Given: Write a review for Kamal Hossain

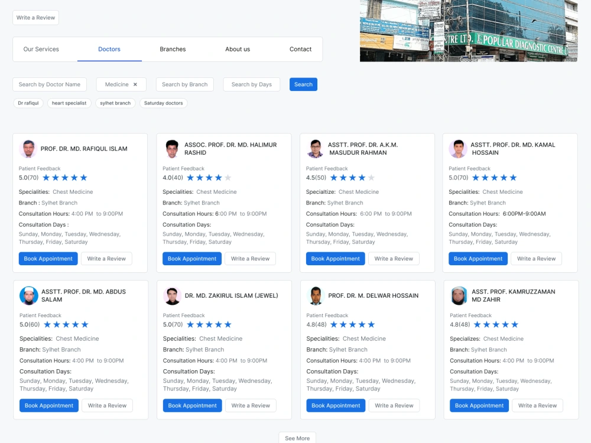Looking at the screenshot, I should pos(537,259).
